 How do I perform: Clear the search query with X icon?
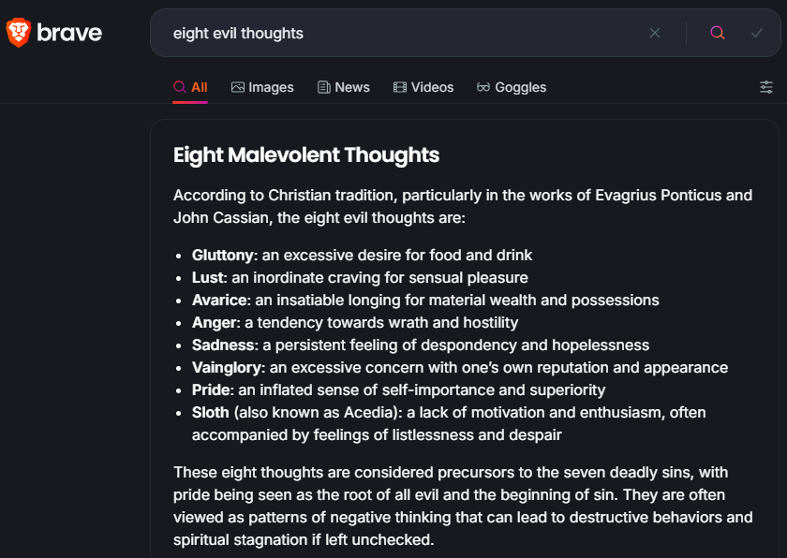655,33
